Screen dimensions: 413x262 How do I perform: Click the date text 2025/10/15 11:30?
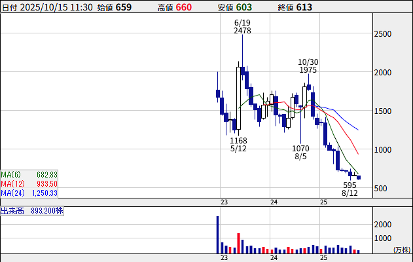56,7
